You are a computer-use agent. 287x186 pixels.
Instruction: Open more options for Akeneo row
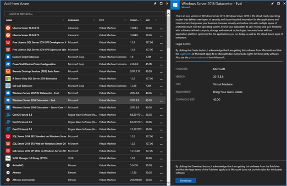[x=162, y=173]
